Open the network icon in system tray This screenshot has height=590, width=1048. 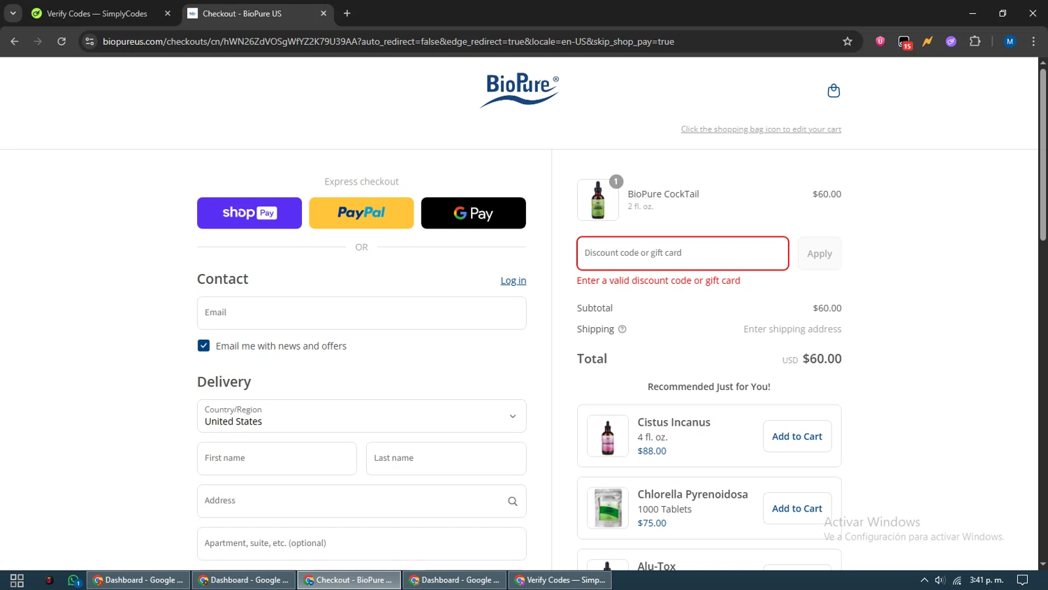pos(957,580)
